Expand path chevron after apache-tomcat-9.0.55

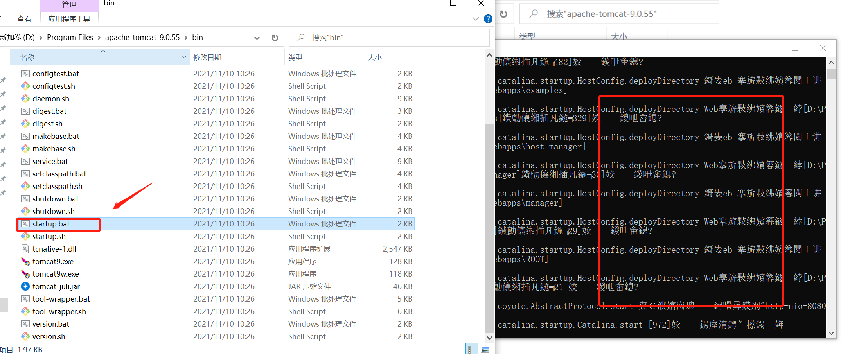(186, 38)
